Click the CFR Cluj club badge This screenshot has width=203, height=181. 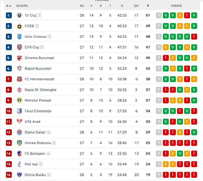[x=19, y=47]
